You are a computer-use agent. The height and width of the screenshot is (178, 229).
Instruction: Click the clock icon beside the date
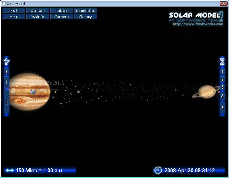pyautogui.click(x=158, y=170)
